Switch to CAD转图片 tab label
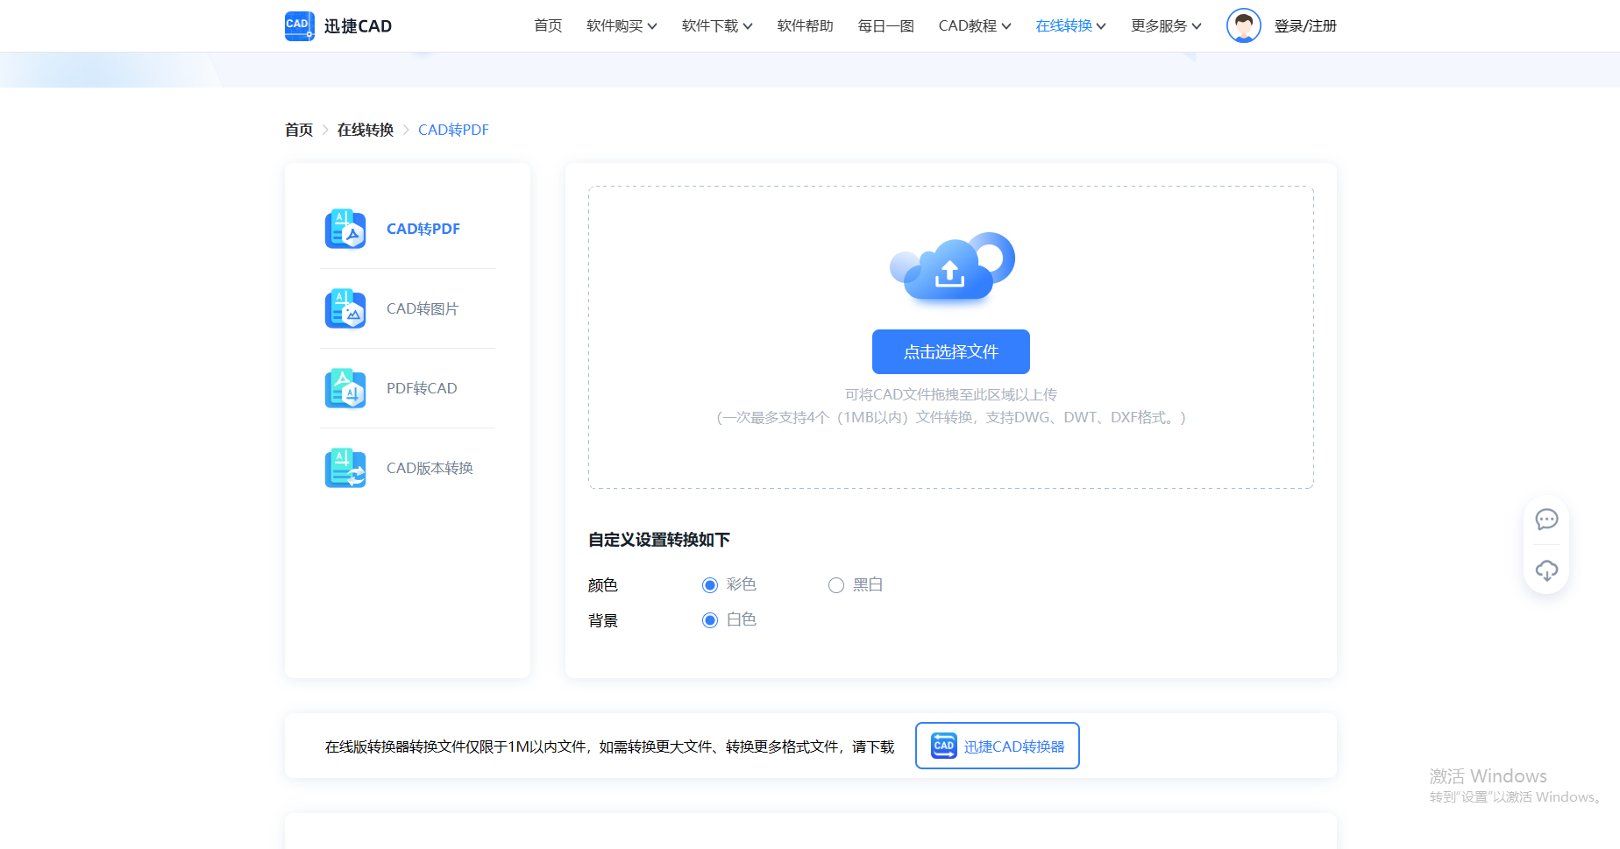The width and height of the screenshot is (1620, 849). pos(423,308)
